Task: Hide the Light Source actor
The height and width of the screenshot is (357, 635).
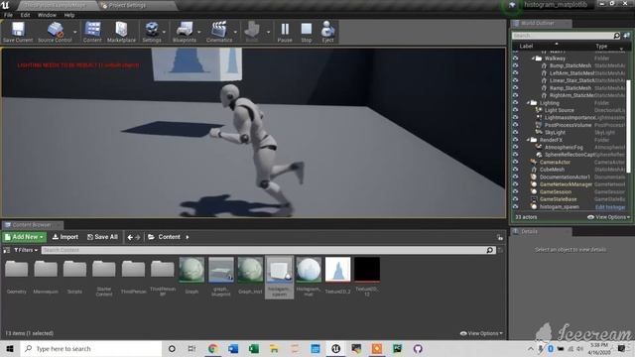Action: pos(516,110)
